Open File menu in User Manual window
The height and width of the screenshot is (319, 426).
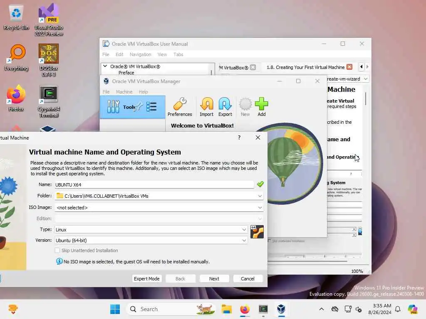point(106,54)
